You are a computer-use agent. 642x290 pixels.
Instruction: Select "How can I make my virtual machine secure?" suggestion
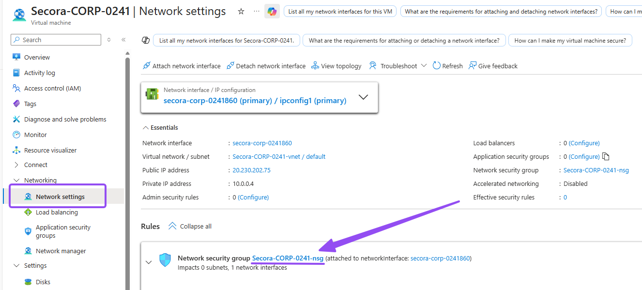[x=570, y=40]
